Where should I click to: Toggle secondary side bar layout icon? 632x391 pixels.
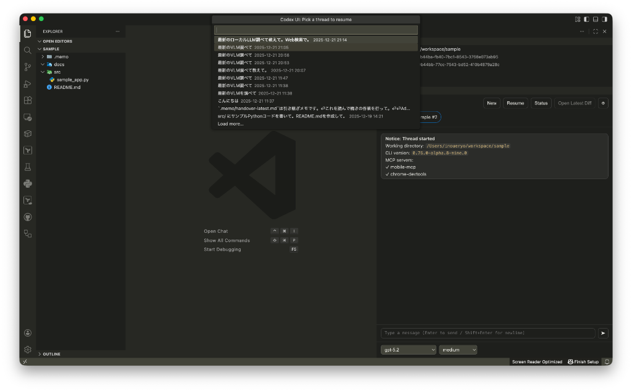point(604,19)
